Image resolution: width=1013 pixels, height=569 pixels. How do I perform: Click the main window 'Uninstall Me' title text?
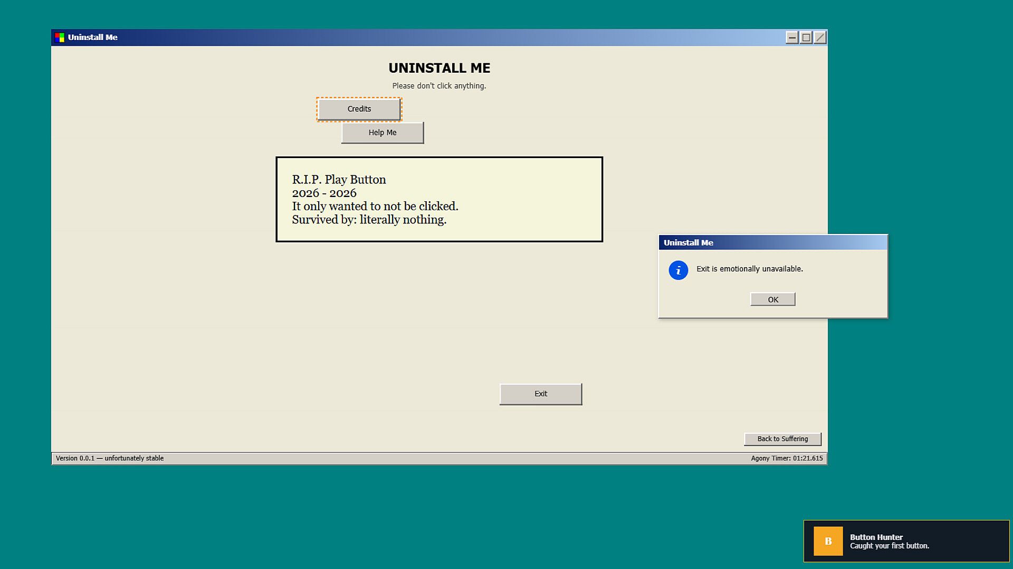[x=92, y=37]
